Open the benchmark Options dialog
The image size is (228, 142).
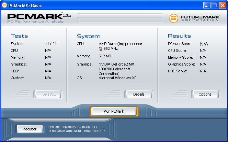click(x=205, y=94)
